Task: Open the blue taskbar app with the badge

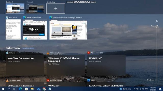Action: point(38,89)
